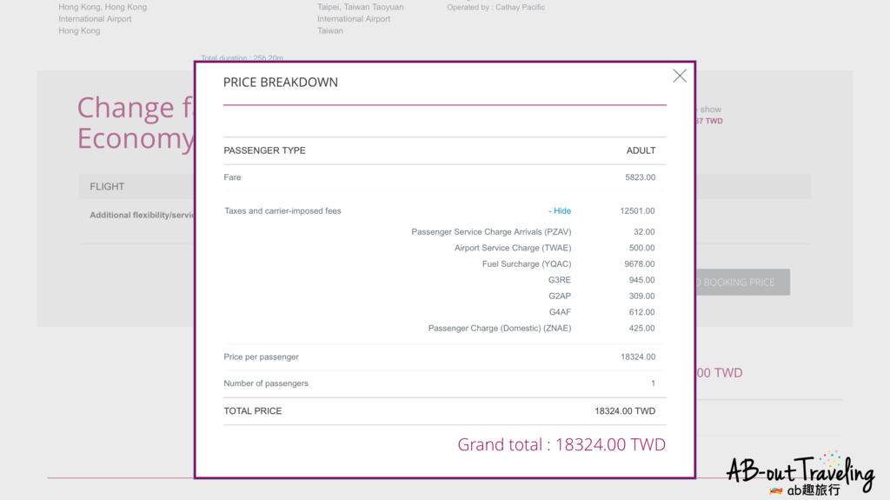890x500 pixels.
Task: Click the Grand total amount text
Action: click(561, 445)
